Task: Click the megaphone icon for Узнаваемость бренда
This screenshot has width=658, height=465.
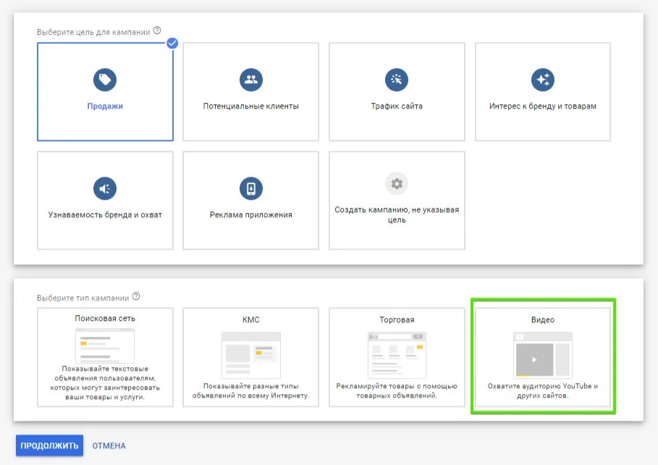Action: click(x=105, y=189)
